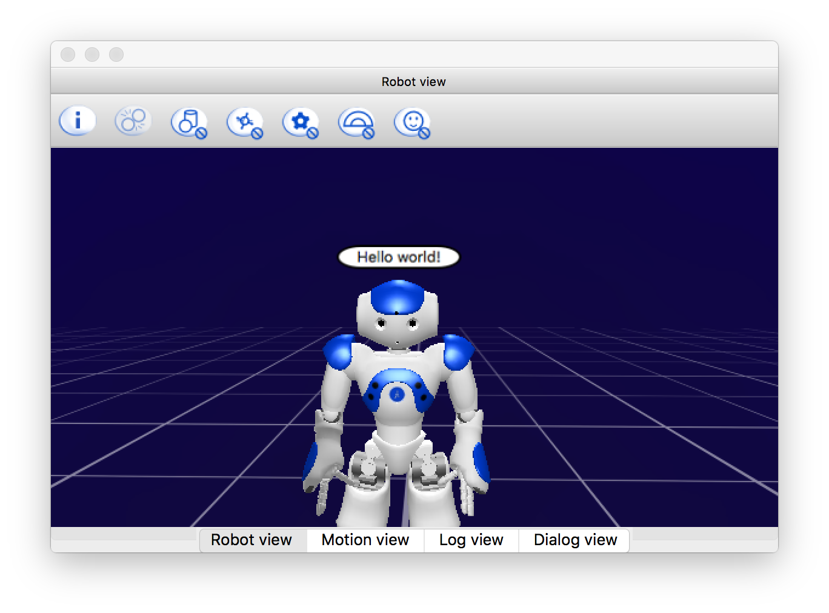This screenshot has width=829, height=613.
Task: Toggle the gear motors toolbar icon
Action: (301, 122)
